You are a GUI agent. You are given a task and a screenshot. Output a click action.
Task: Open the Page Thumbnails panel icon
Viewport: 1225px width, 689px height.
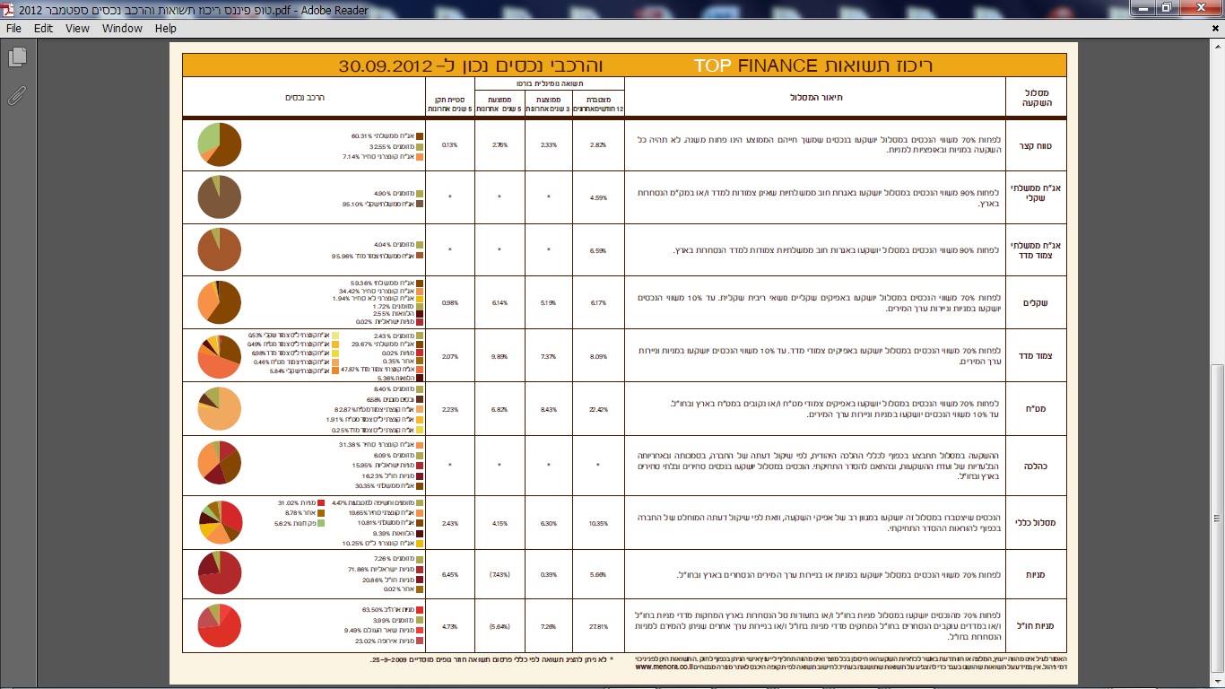point(16,57)
